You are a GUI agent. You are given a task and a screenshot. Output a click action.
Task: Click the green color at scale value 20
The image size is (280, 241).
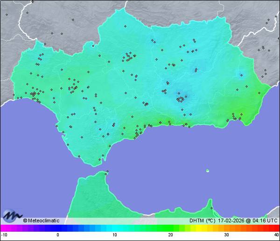(170, 228)
